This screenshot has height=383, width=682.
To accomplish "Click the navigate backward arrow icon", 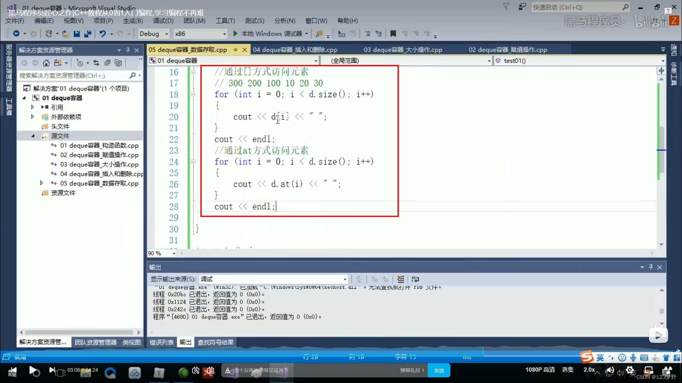I will point(16,34).
